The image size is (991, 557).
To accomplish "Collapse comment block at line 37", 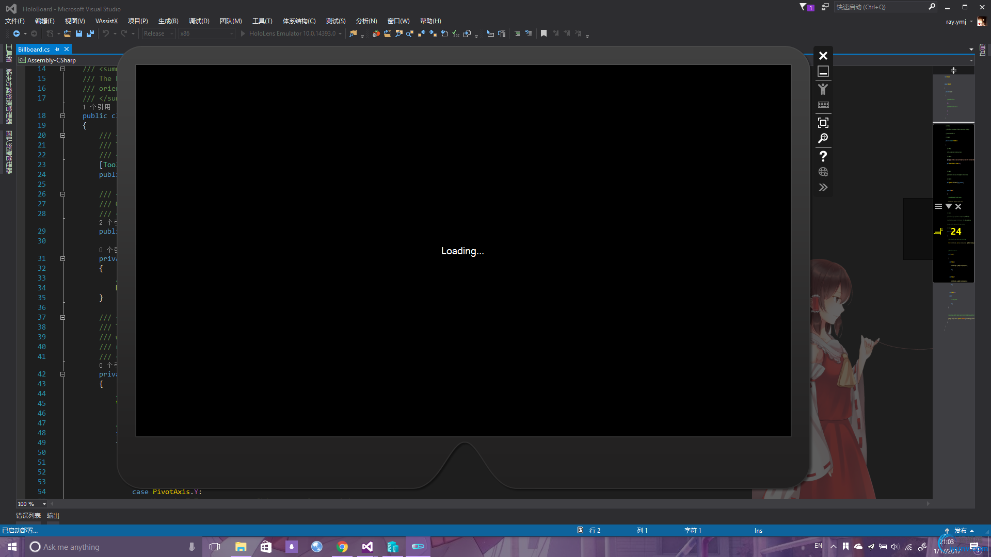I will point(62,318).
